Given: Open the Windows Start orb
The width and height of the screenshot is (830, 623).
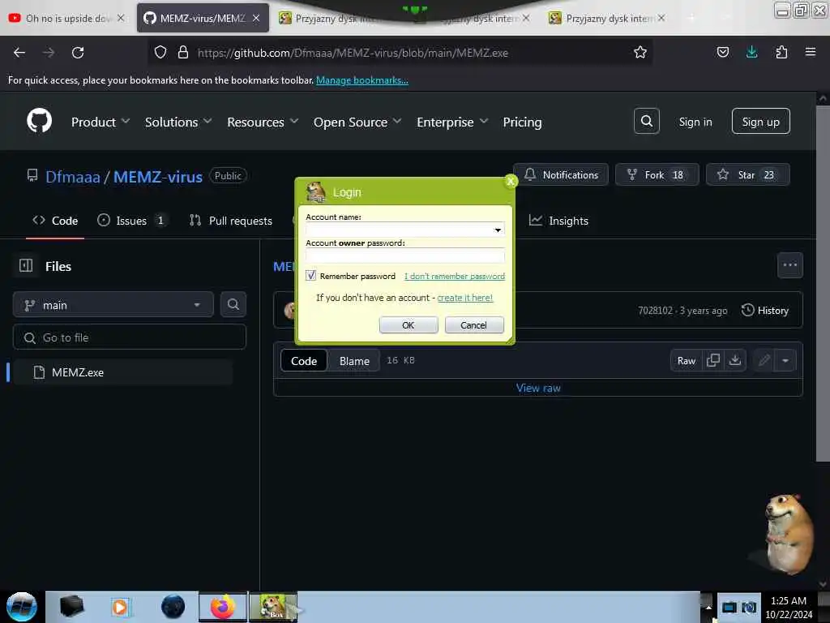Looking at the screenshot, I should [21, 607].
